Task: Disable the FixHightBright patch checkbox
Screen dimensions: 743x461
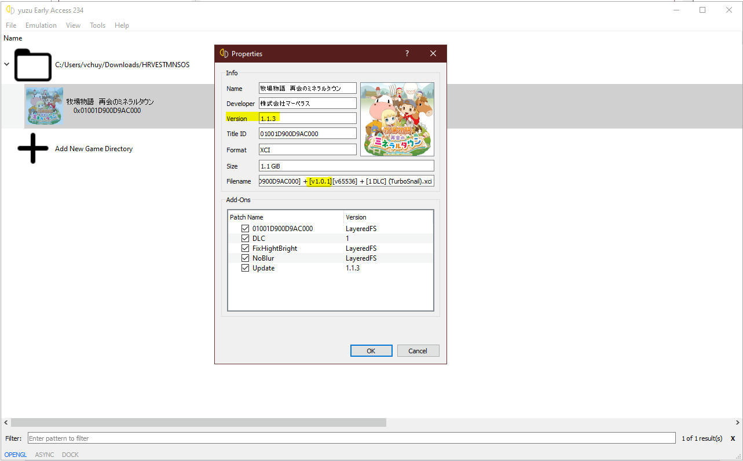Action: coord(245,248)
